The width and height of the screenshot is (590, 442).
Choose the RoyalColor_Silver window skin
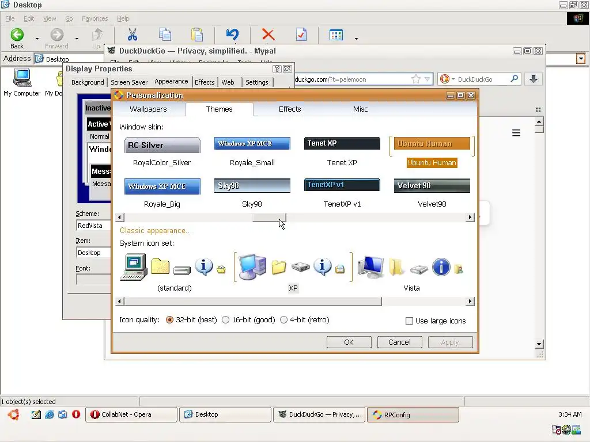point(162,152)
